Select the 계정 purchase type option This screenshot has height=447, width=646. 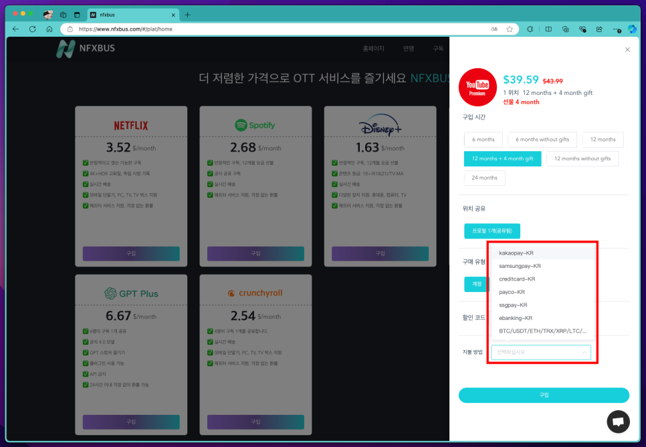[476, 284]
